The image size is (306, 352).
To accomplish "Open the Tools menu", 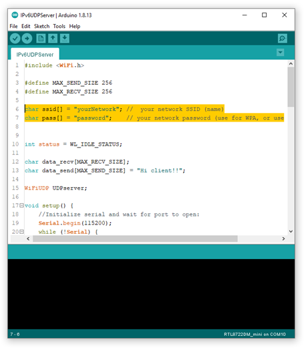I will [x=59, y=27].
